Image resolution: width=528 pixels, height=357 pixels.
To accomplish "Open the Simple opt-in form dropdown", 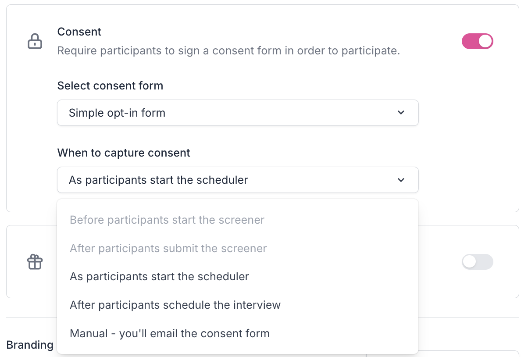I will pos(237,113).
